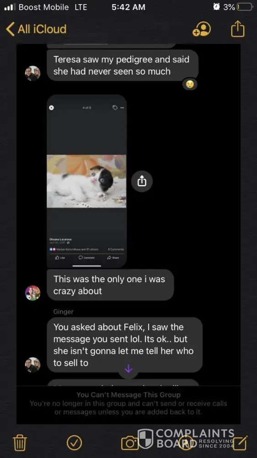Viewport: 257px width, 458px height.
Task: Tap Share under the kitten post
Action: [x=113, y=258]
